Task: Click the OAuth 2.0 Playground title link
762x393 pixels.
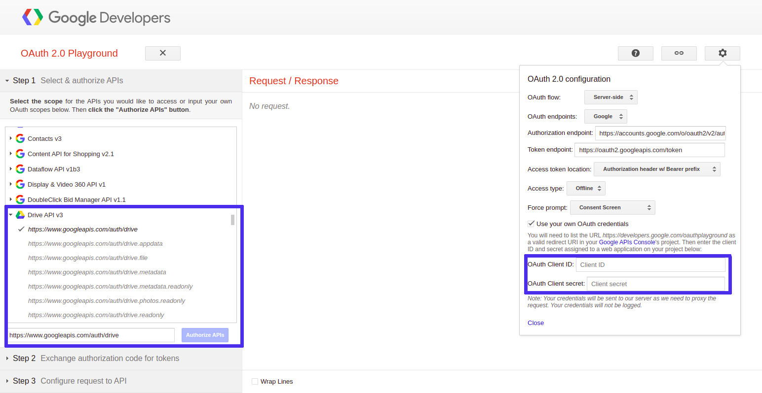Action: click(69, 53)
